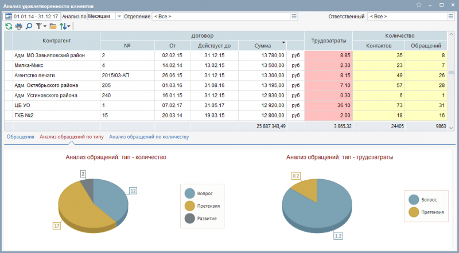Screen dimensions: 459x253
Task: Click the 0.2 label on right chart
Action: (296, 176)
